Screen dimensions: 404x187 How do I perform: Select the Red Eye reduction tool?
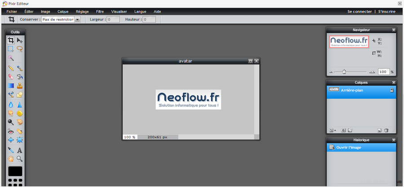(x=11, y=131)
